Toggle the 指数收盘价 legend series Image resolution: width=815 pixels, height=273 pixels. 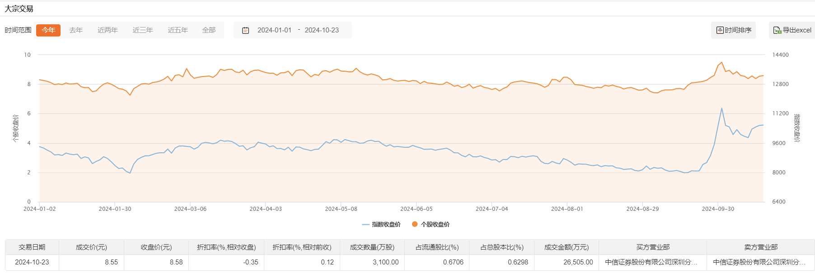click(382, 224)
